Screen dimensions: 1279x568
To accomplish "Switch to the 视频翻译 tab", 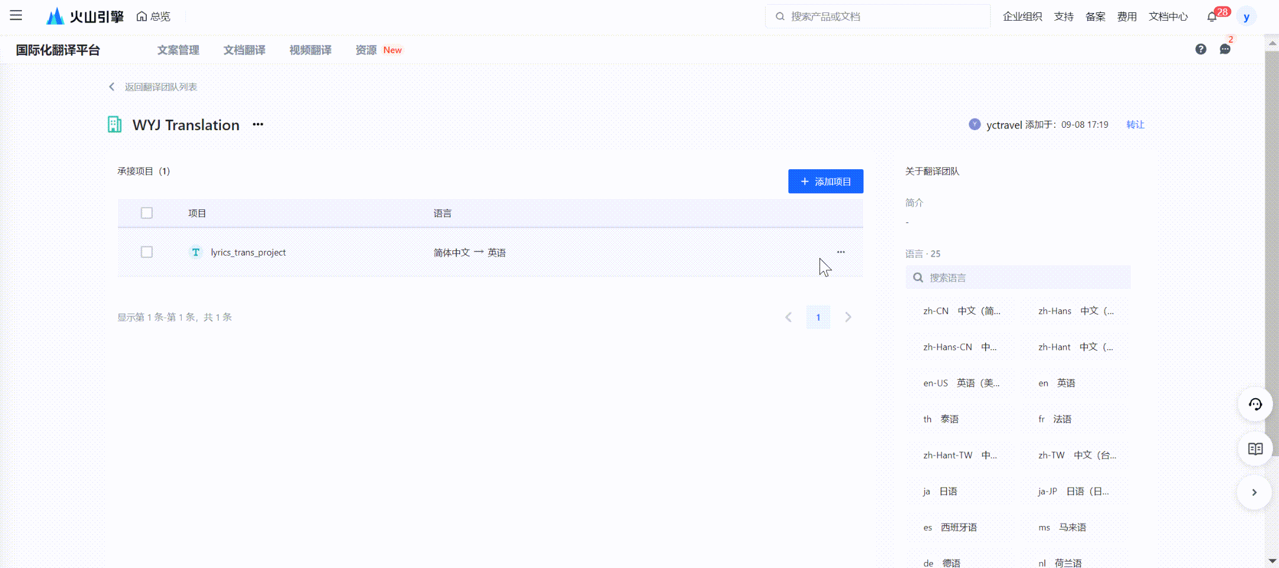I will (310, 50).
